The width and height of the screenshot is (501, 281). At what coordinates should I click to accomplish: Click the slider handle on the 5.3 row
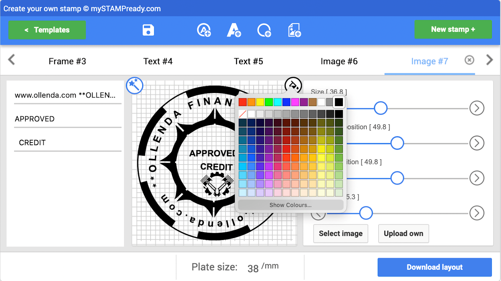[366, 213]
